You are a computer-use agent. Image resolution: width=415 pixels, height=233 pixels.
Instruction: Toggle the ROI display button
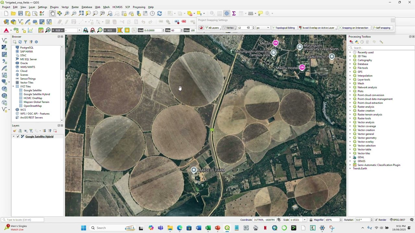click(x=110, y=30)
